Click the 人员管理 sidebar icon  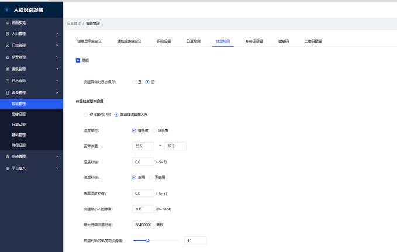click(x=8, y=34)
